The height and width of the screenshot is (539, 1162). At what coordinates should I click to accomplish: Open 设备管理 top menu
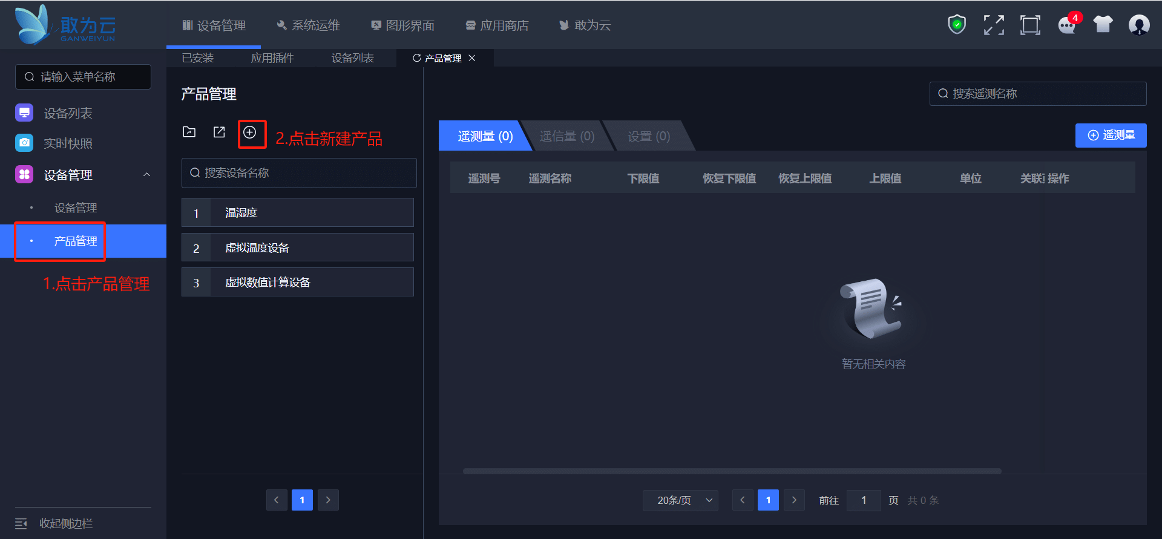[x=214, y=25]
